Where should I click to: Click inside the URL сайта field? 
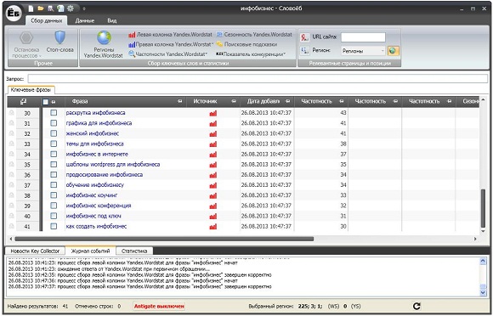click(x=363, y=37)
